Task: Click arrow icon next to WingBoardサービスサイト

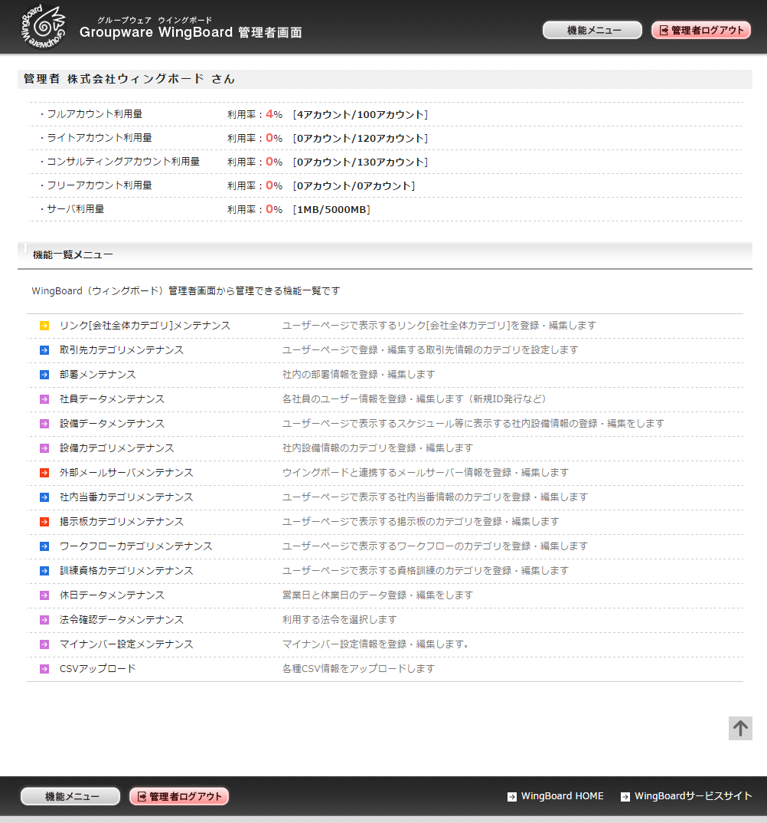Action: 625,797
